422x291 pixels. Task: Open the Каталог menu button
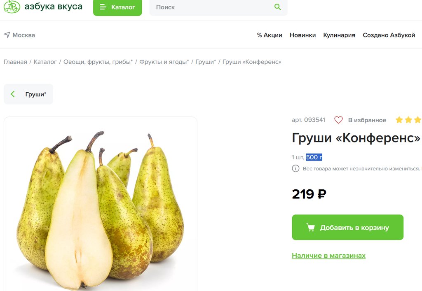(x=117, y=7)
